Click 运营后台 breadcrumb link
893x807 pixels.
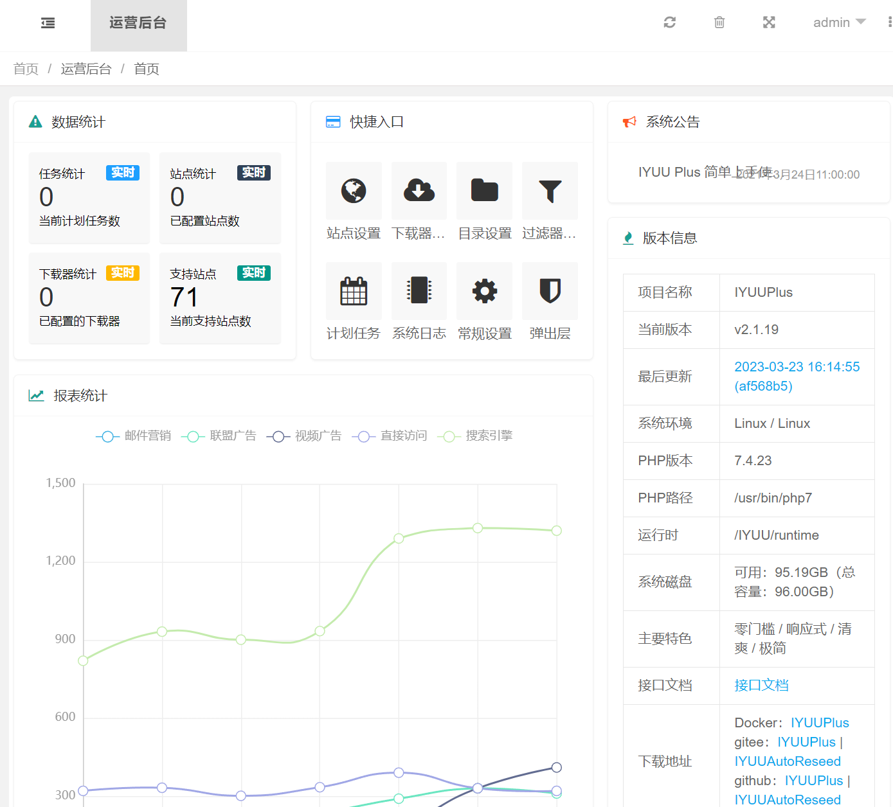click(86, 69)
